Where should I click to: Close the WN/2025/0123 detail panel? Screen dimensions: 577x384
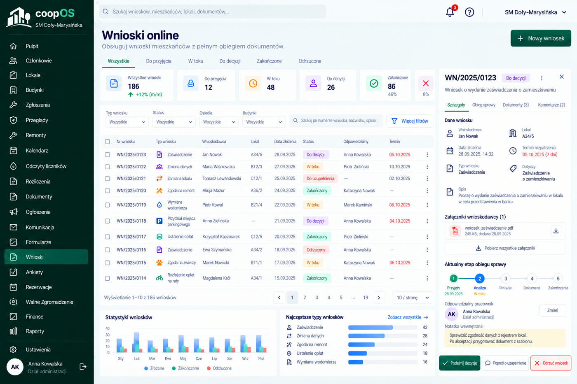tap(561, 77)
